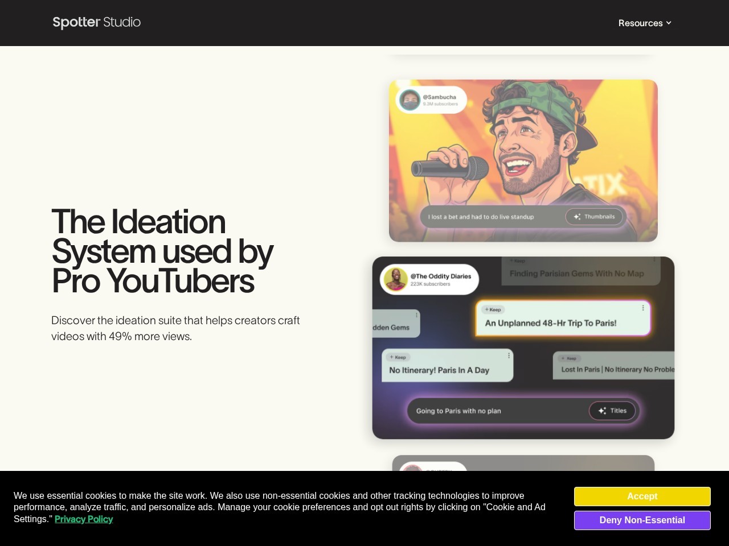This screenshot has width=729, height=546.
Task: Open options menu on the 'dden Gems' card
Action: pyautogui.click(x=416, y=315)
